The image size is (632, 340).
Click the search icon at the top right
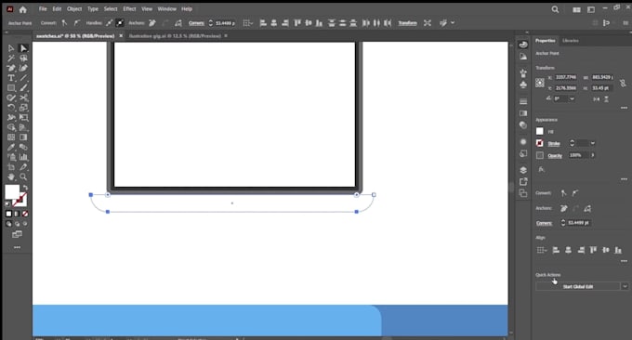[x=555, y=9]
